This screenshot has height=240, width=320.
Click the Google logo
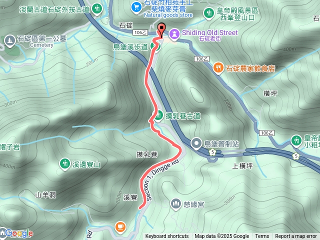point(19,233)
